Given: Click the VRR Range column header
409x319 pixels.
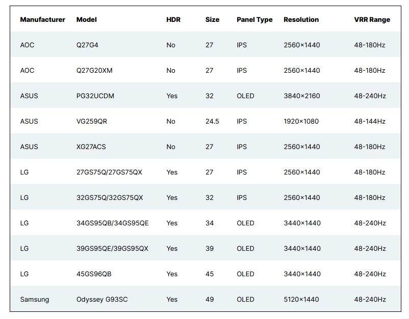Looking at the screenshot, I should [x=372, y=20].
